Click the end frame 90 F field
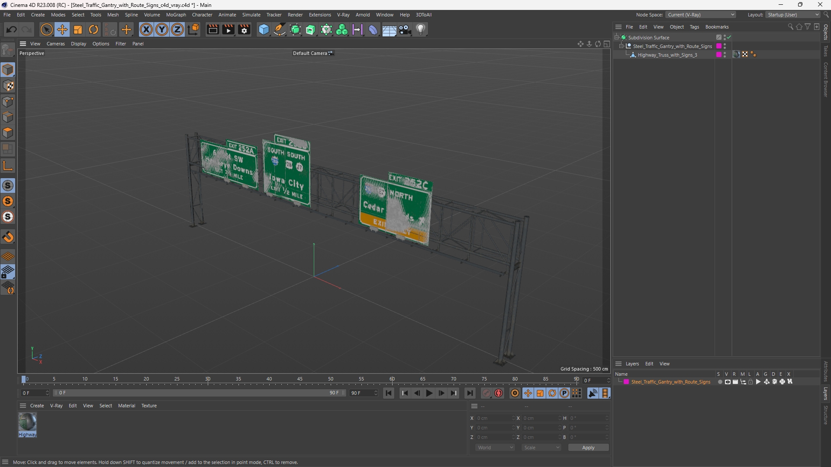831x467 pixels. (364, 393)
